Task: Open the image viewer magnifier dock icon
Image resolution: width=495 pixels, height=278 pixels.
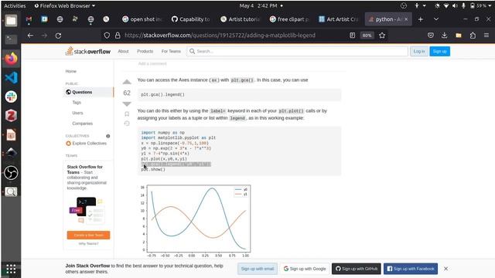Action: point(11,192)
